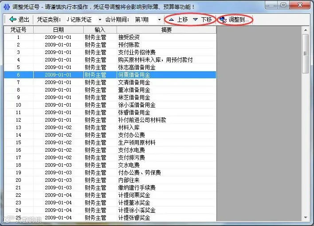Click the application icon in title bar
Image resolution: width=314 pixels, height=226 pixels.
[7, 7]
